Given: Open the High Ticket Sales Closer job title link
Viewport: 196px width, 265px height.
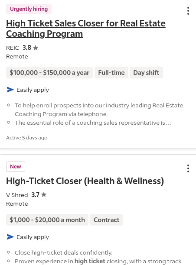Looking at the screenshot, I should coord(86,29).
